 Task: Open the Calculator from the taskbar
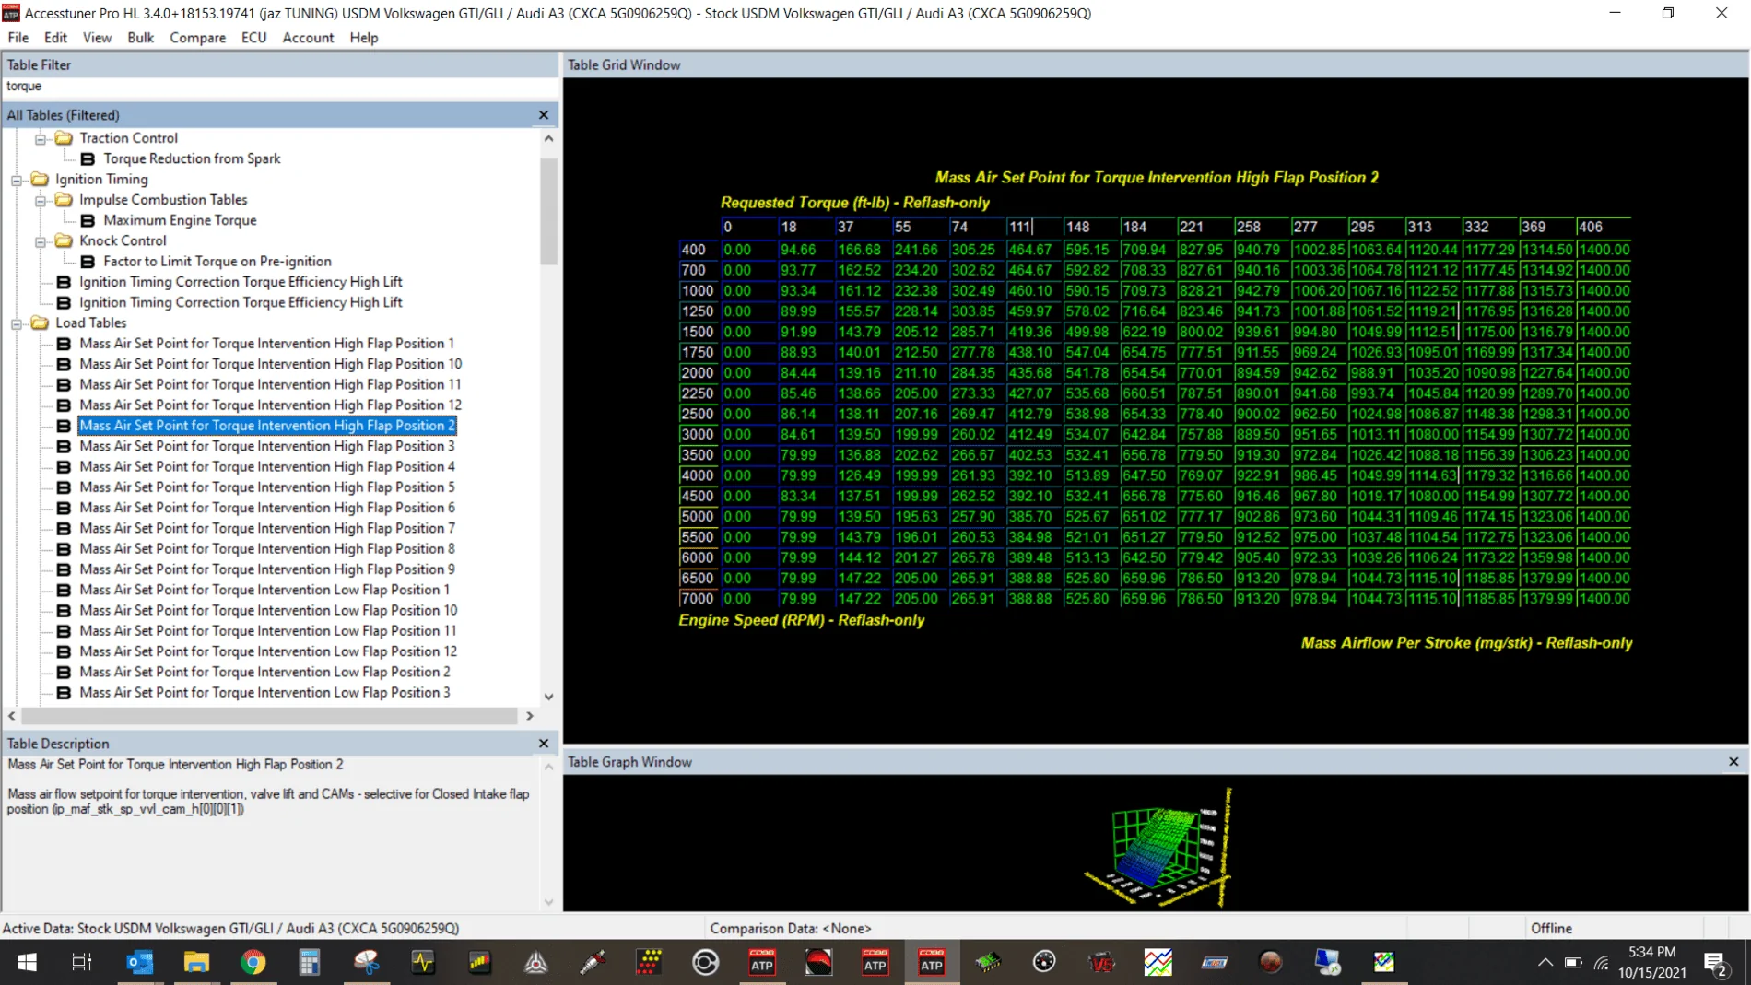(x=309, y=963)
